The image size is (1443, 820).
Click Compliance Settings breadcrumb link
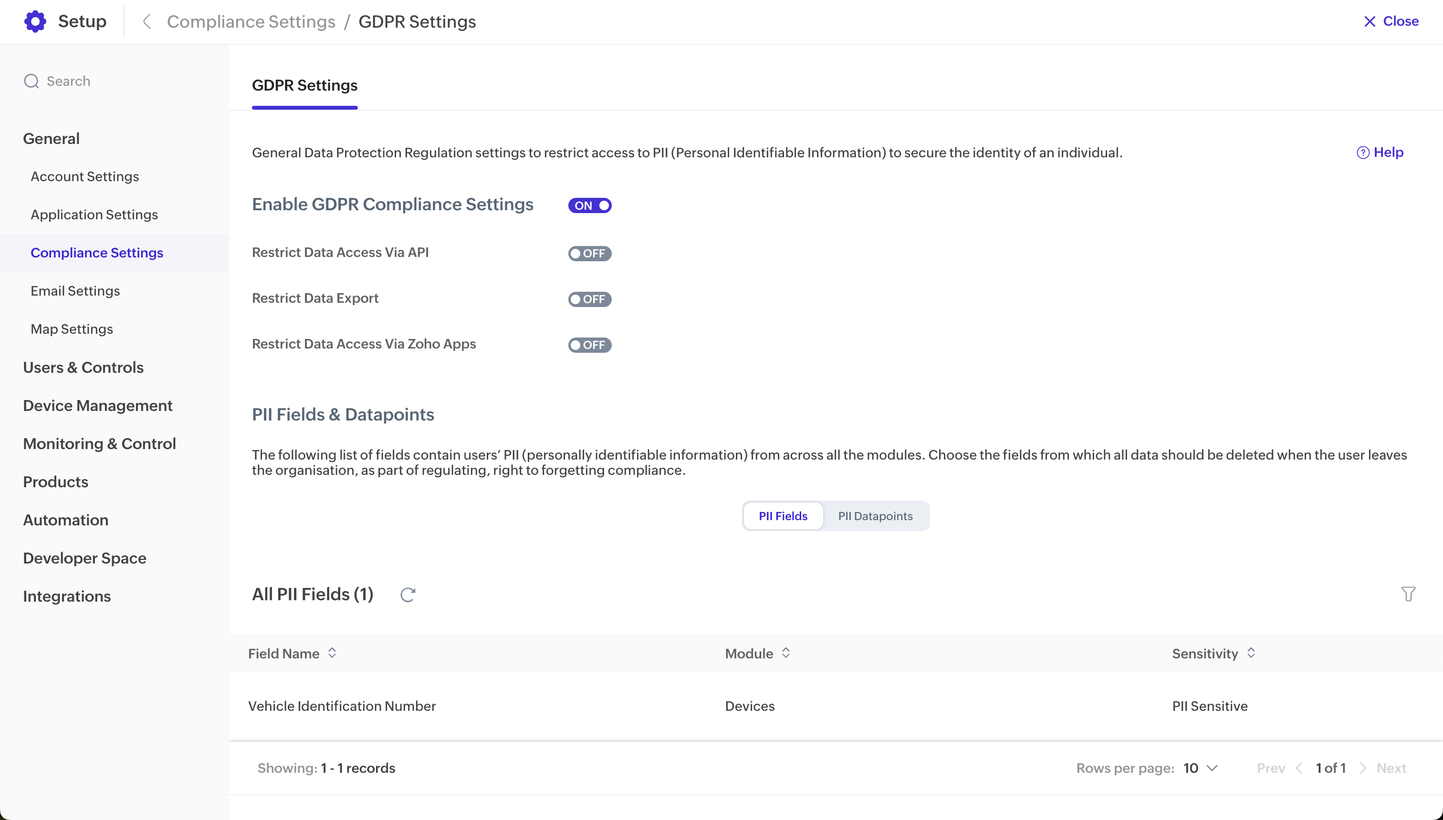(x=251, y=21)
